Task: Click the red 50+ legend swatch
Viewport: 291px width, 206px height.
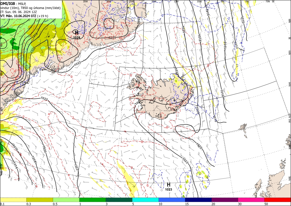Action: click(278, 200)
